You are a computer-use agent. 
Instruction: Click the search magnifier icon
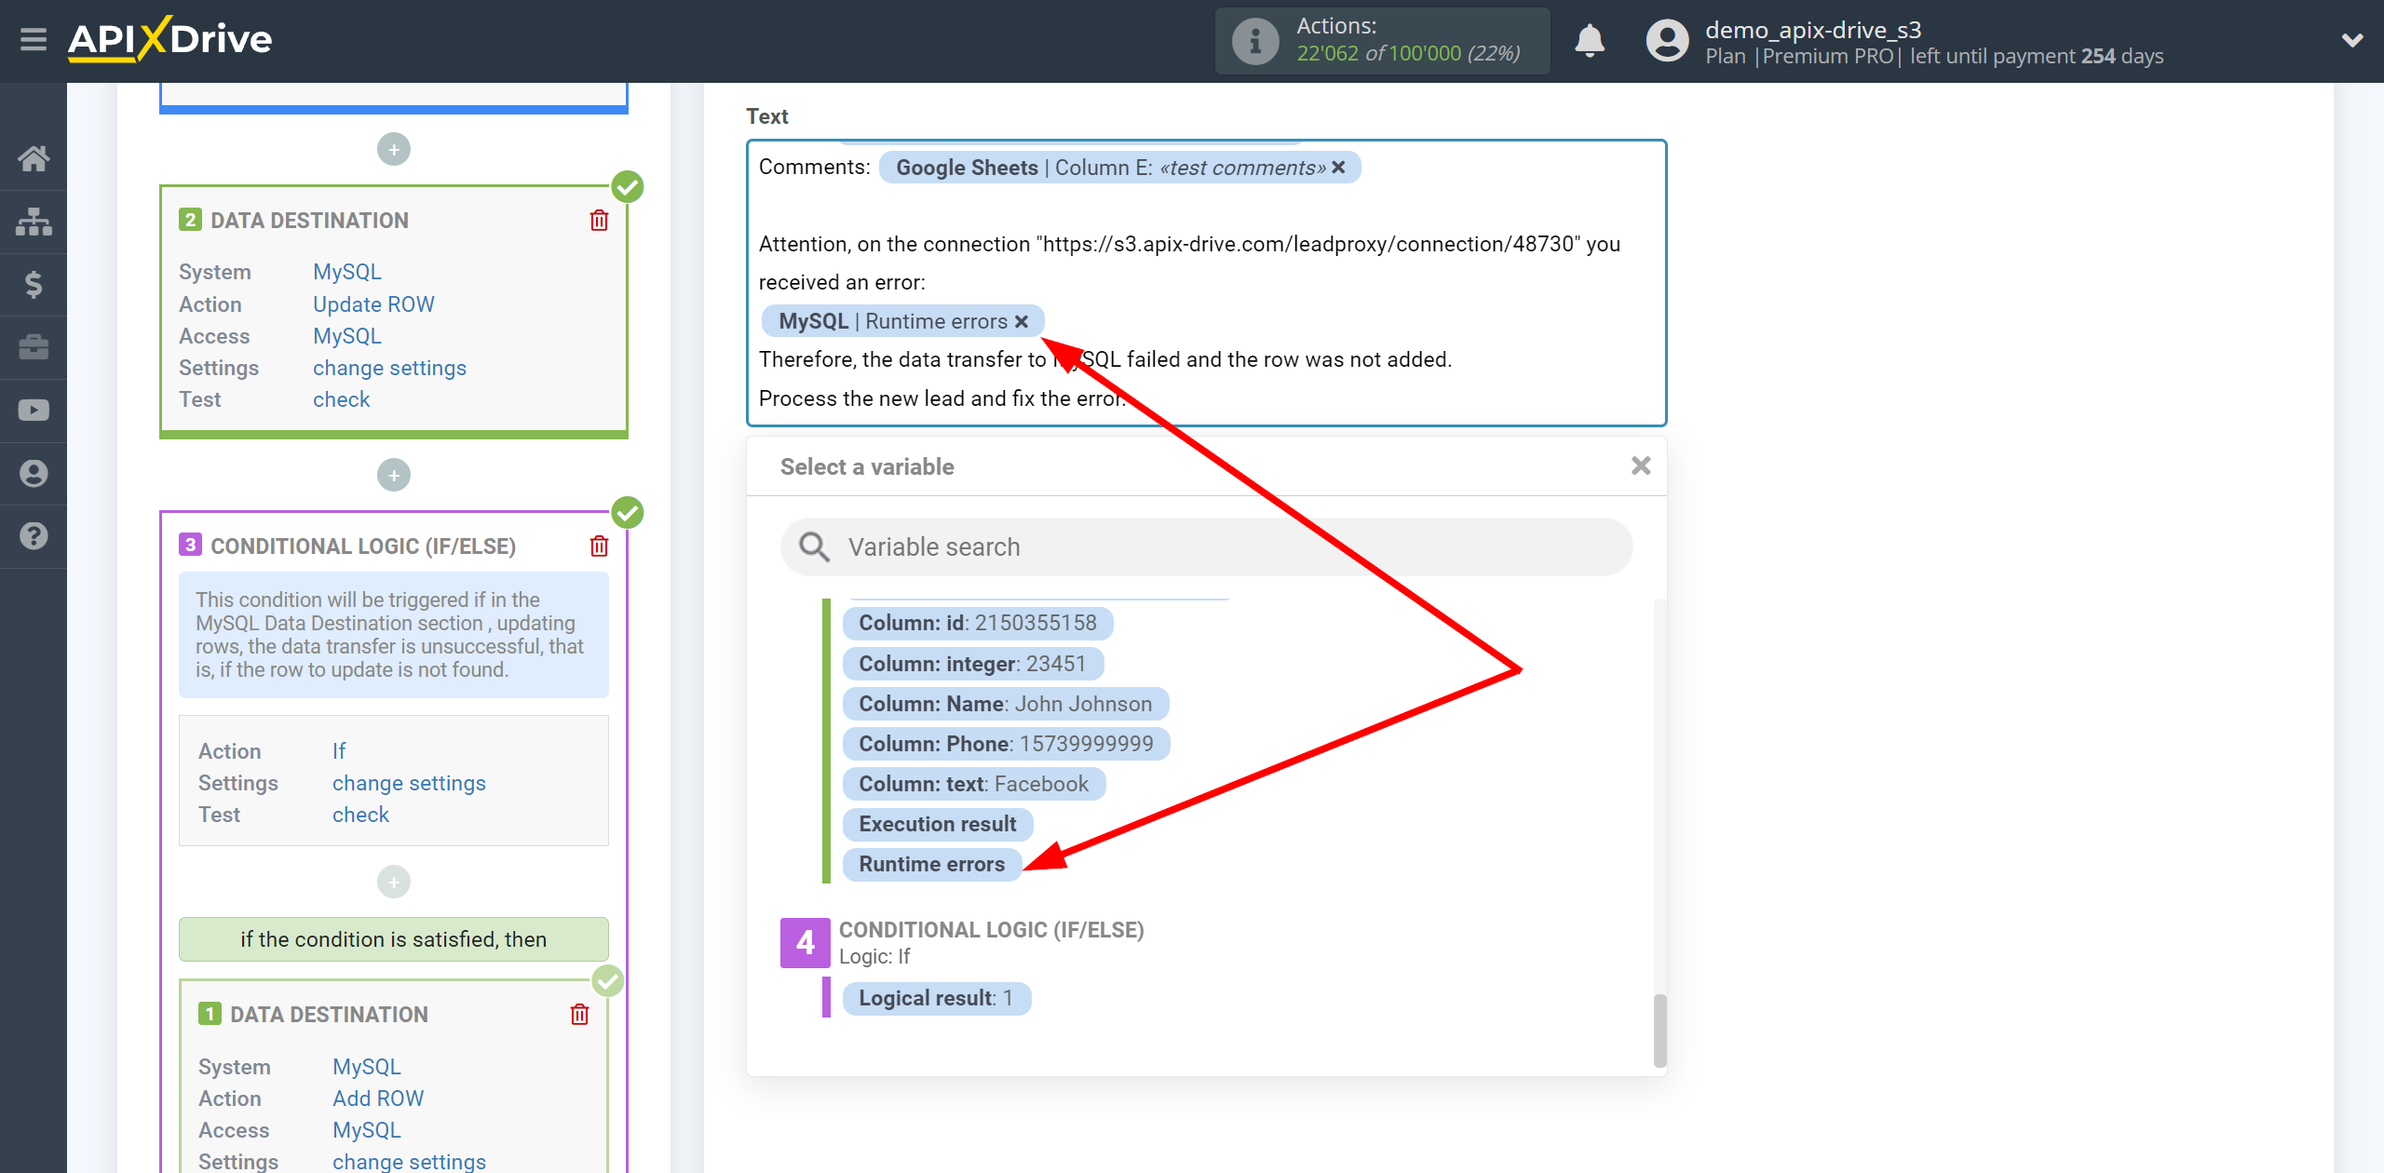[x=814, y=546]
